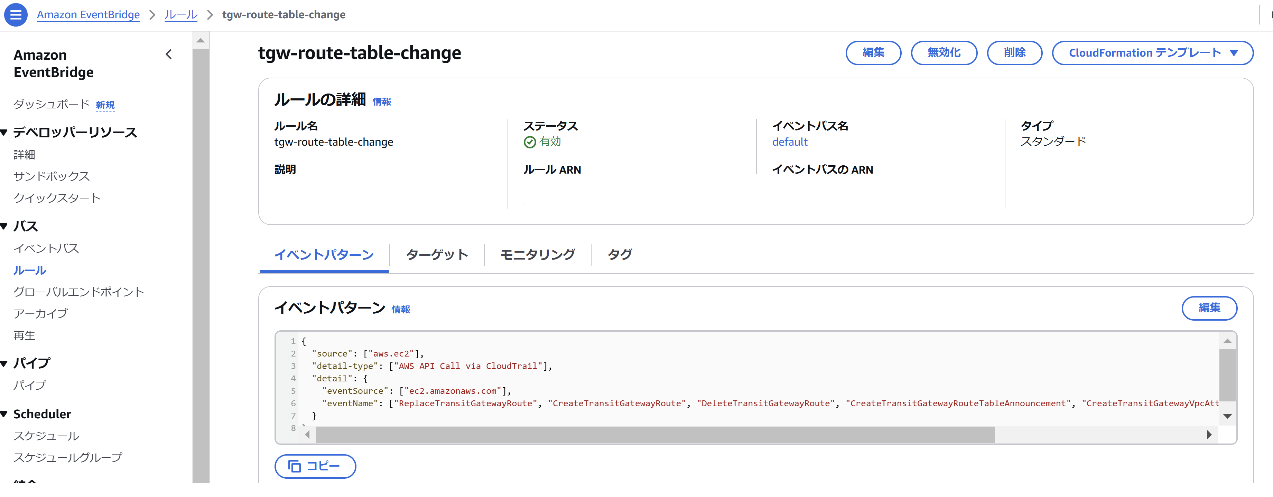Click the copy icon button below pattern

click(315, 466)
